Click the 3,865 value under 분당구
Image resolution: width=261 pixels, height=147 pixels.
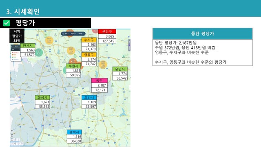(x=107, y=36)
